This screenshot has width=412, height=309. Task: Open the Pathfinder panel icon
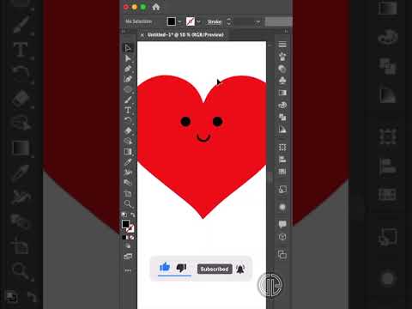[x=282, y=117]
